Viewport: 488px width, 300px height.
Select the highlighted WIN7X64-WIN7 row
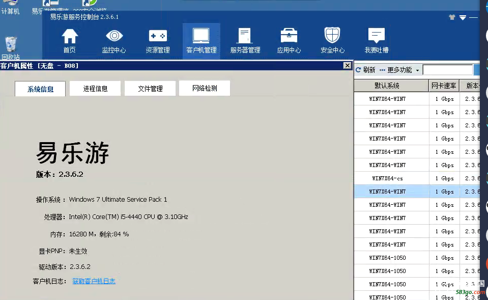[417, 192]
